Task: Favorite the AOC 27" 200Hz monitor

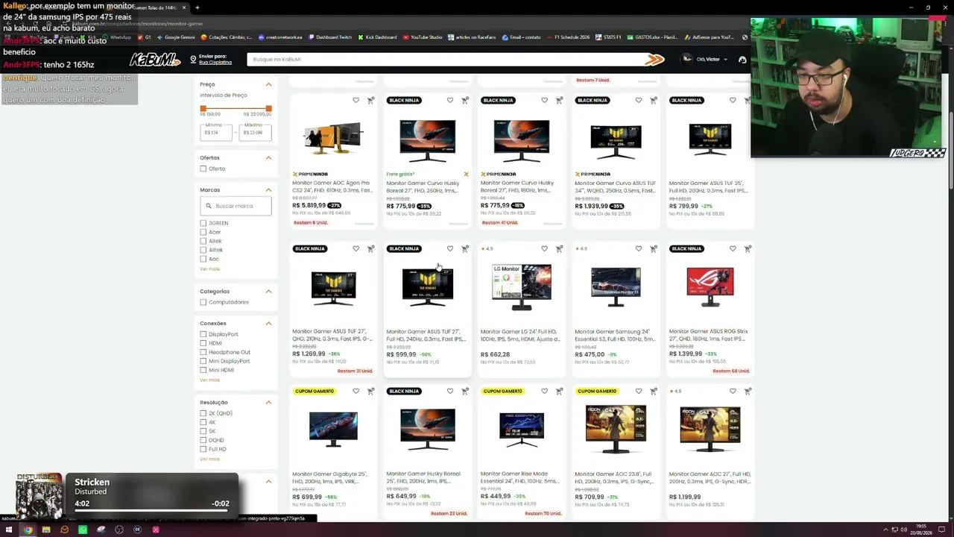Action: 733,391
